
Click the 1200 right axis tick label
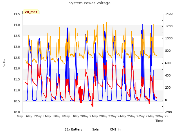pyautogui.click(x=169, y=26)
